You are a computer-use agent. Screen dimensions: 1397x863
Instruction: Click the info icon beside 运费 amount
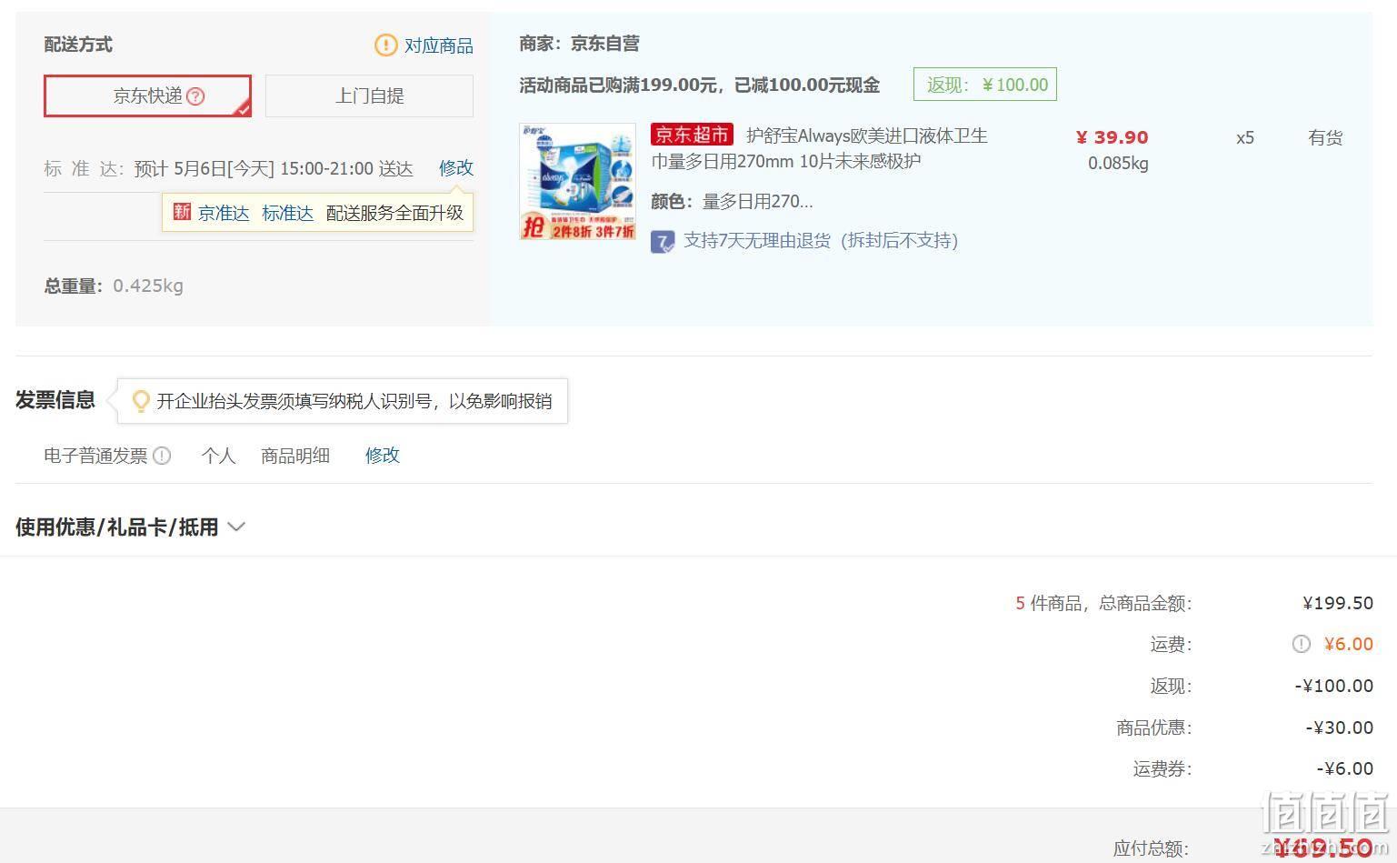1302,644
